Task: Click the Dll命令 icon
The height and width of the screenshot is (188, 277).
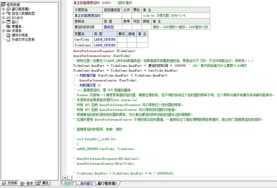Action: pos(8,17)
